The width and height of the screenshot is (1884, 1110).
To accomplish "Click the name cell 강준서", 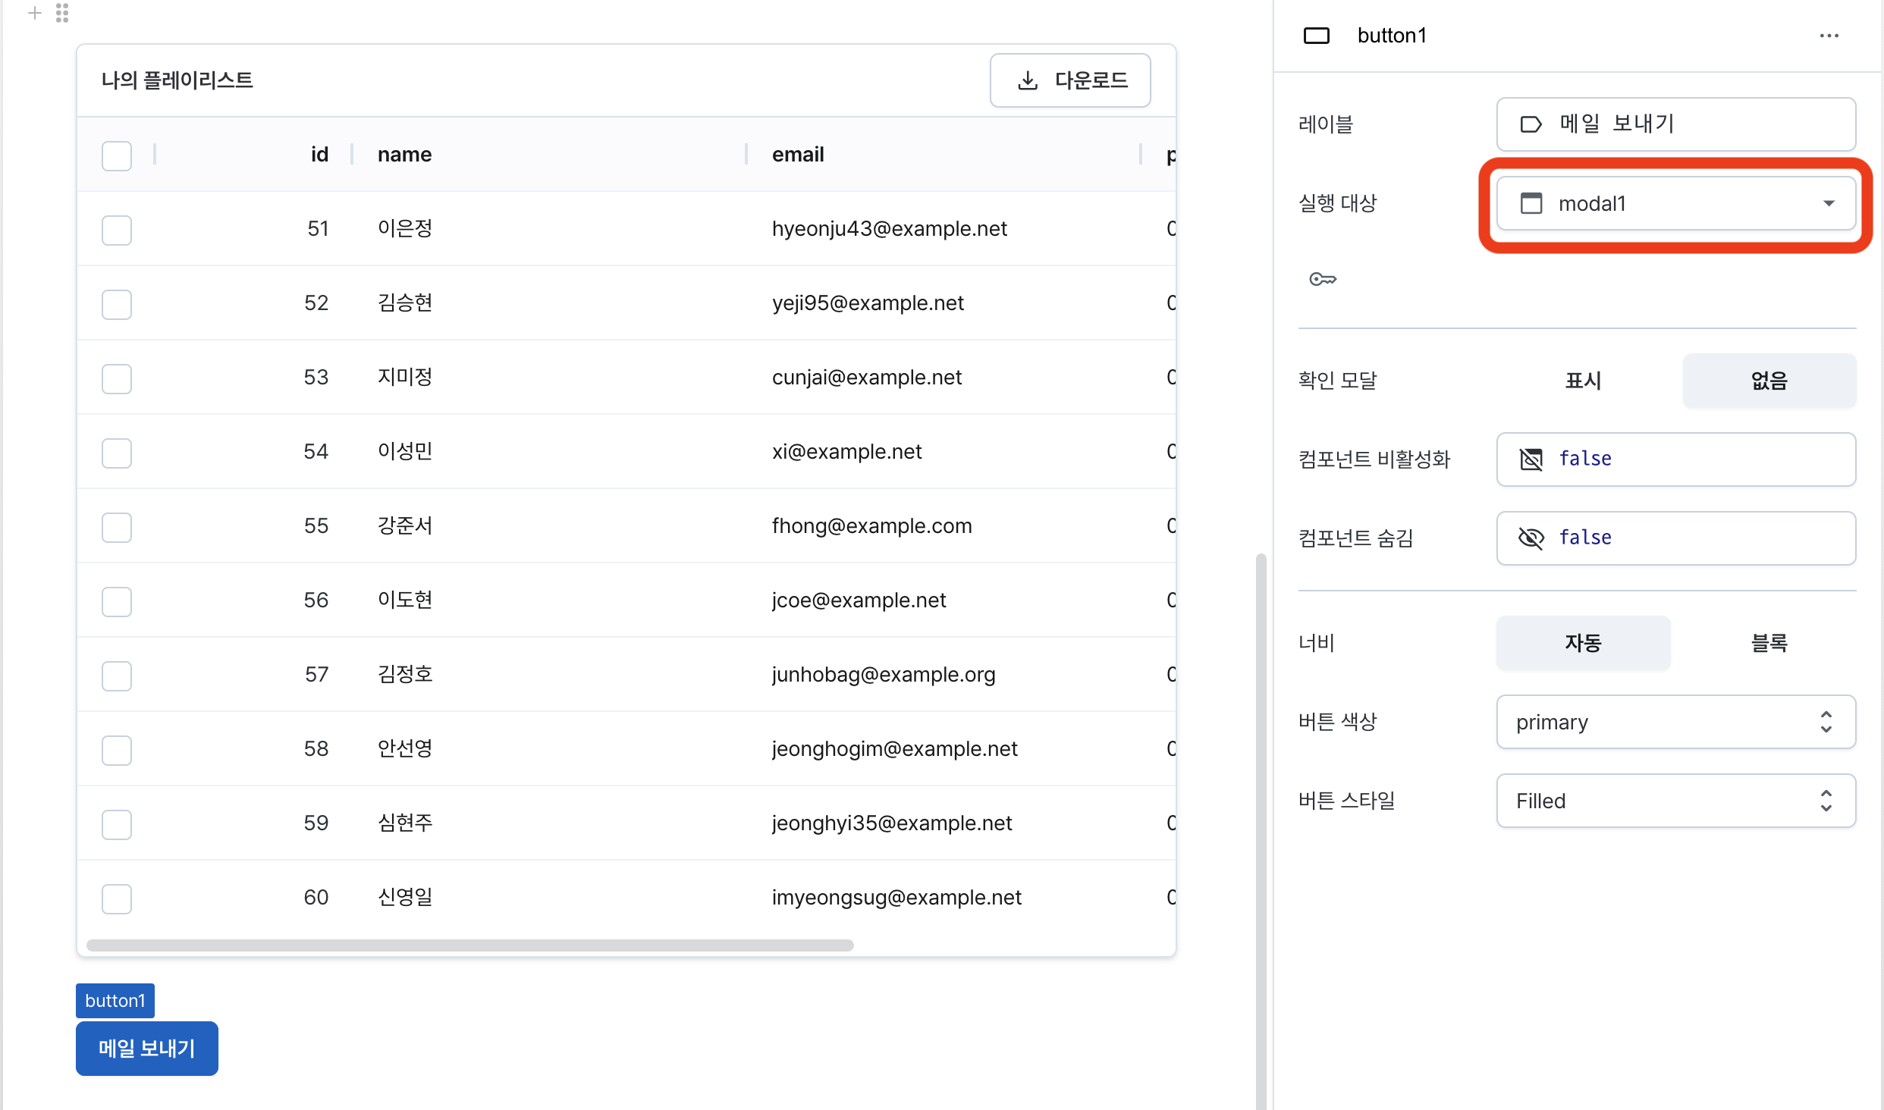I will (405, 526).
